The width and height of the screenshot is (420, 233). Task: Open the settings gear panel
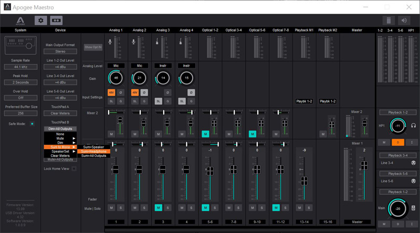click(x=41, y=20)
